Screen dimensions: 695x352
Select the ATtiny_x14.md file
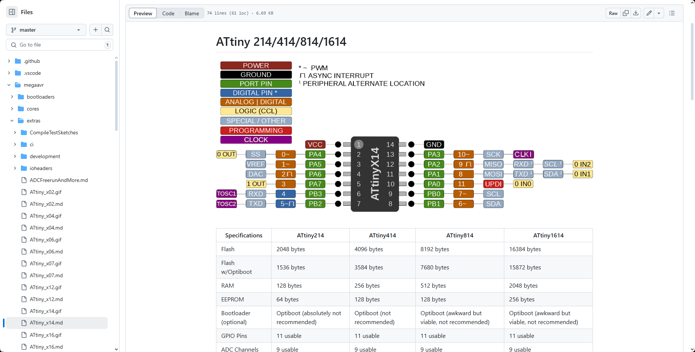click(x=57, y=323)
